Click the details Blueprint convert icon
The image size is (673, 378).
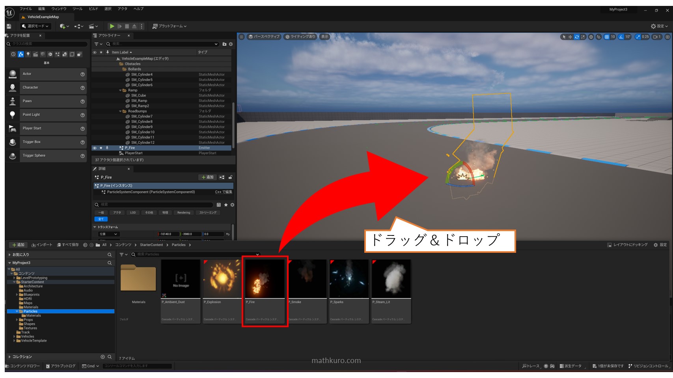point(222,177)
